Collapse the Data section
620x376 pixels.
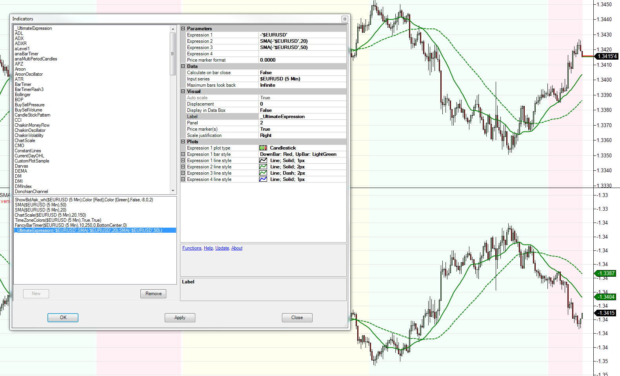click(183, 66)
